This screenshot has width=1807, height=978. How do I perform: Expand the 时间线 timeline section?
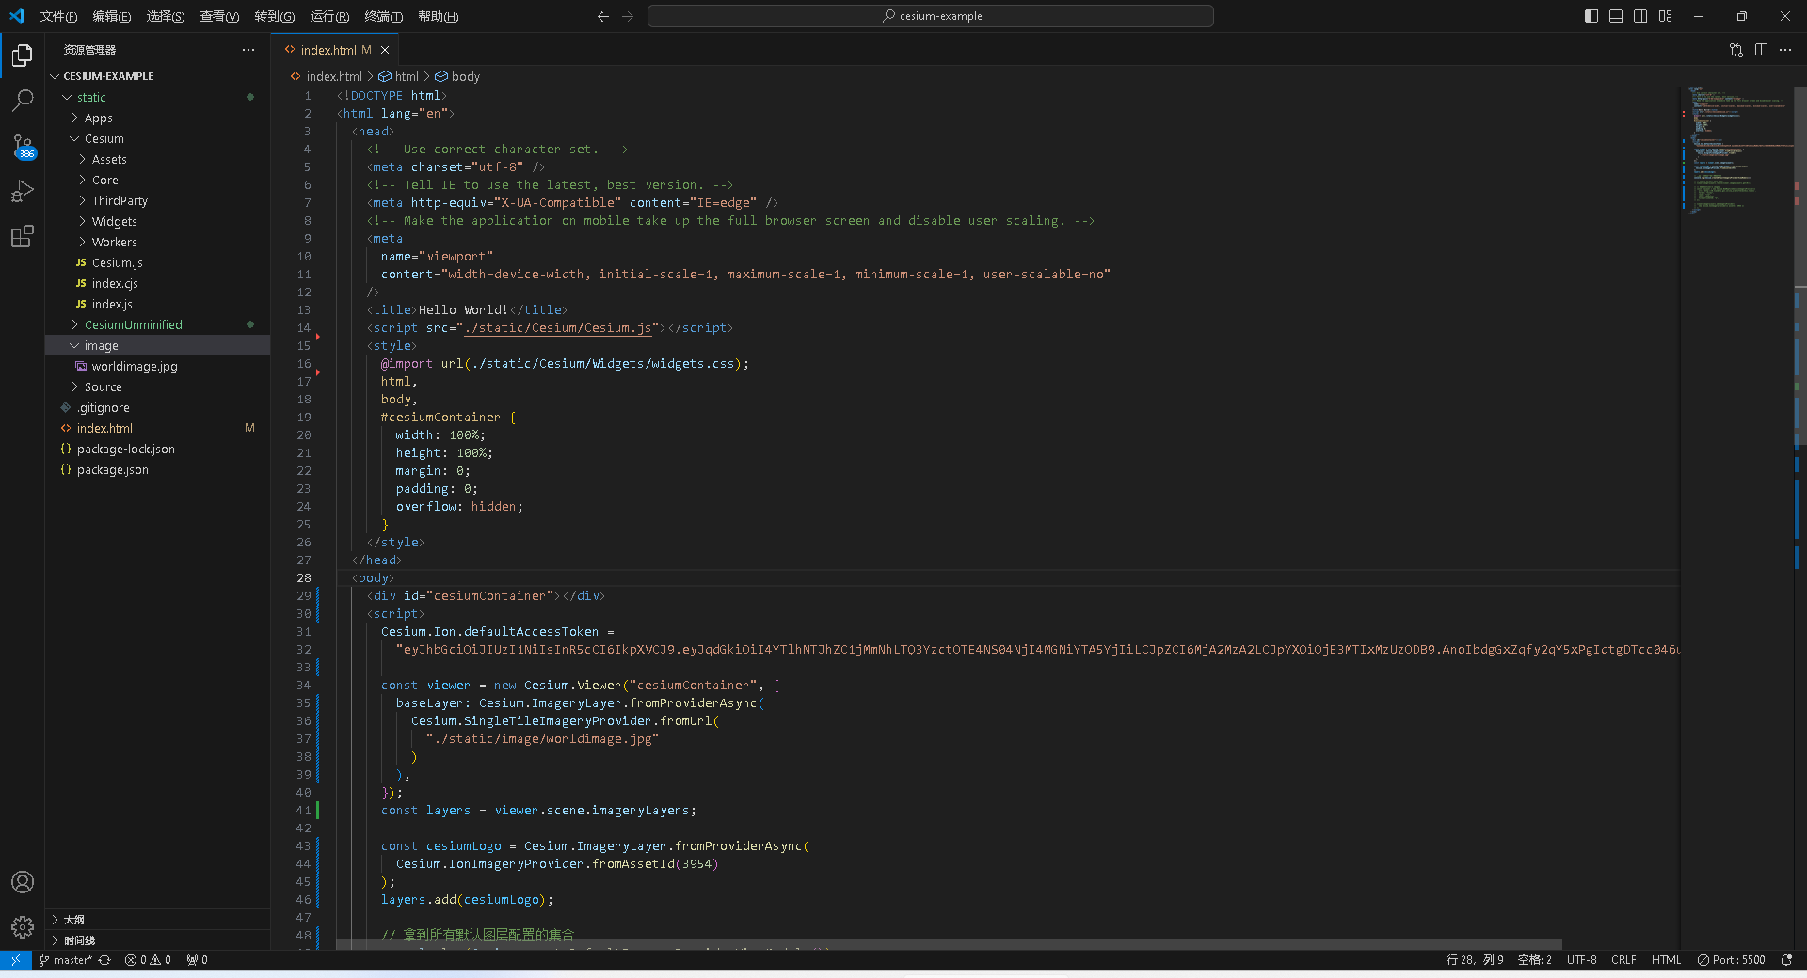[157, 940]
